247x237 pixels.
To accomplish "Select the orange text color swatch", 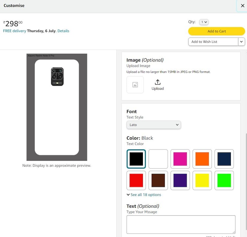I will [x=202, y=159].
